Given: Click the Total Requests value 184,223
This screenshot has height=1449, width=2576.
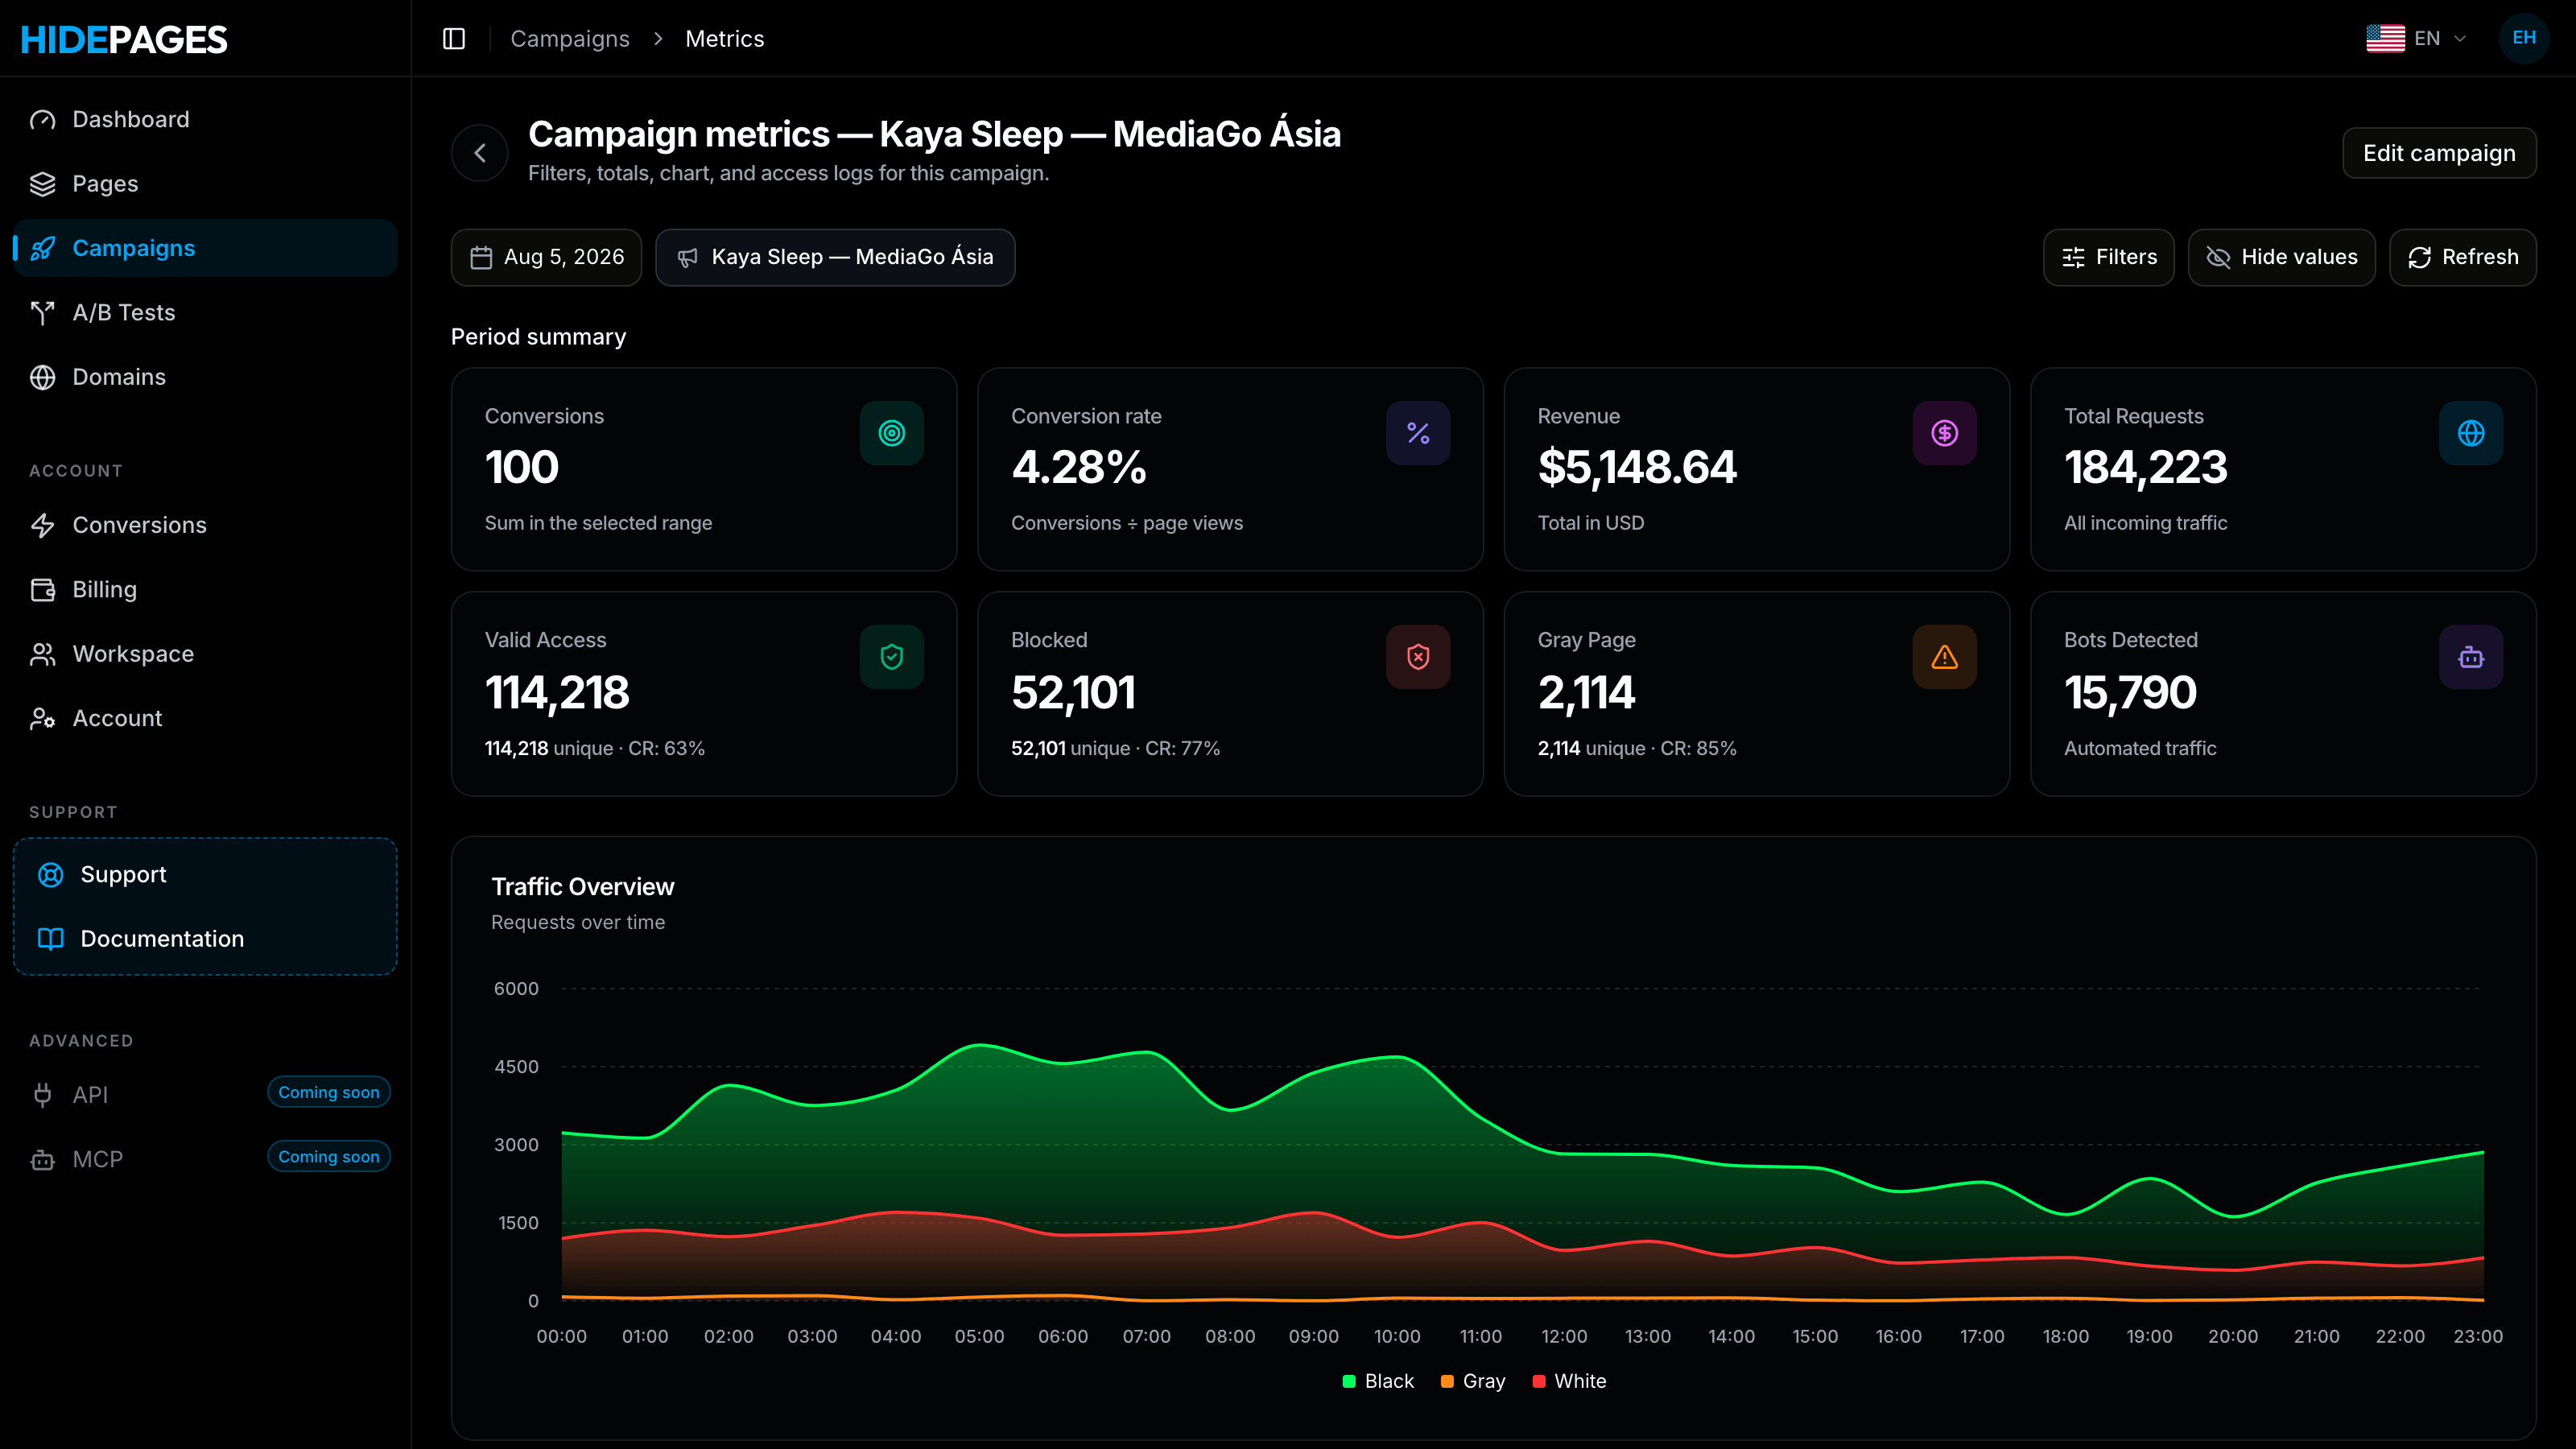Looking at the screenshot, I should pos(2145,468).
